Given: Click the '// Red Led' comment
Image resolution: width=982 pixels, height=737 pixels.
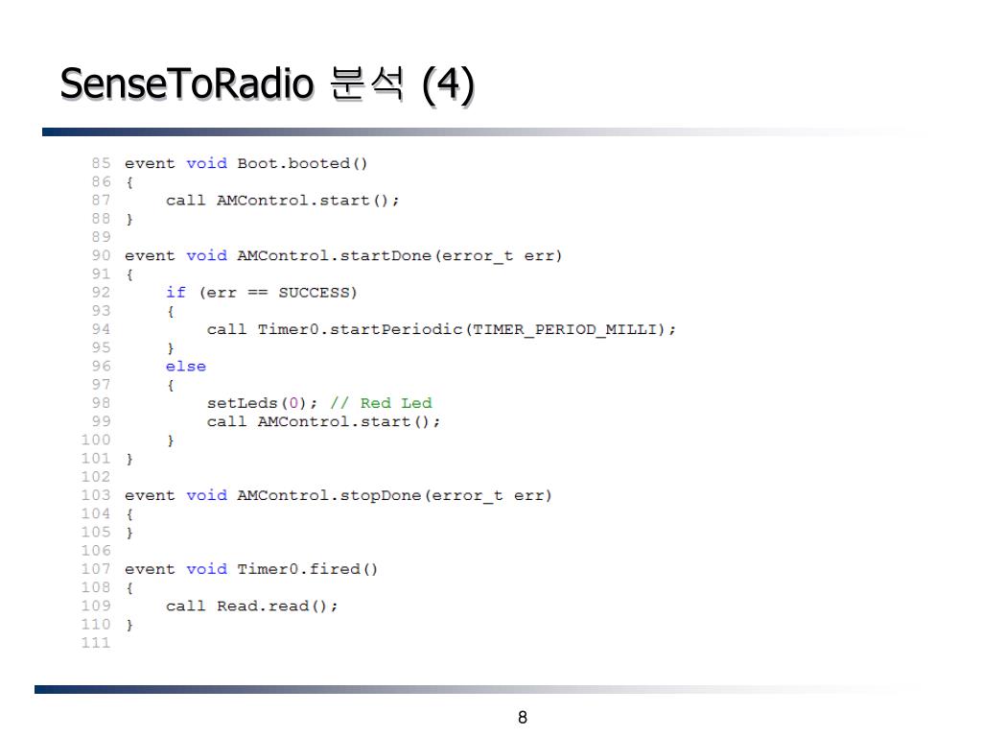Looking at the screenshot, I should pyautogui.click(x=381, y=403).
